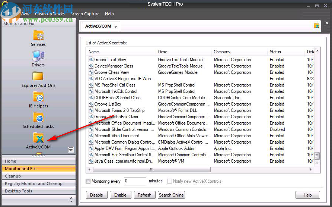Click icon beside Microsoft Slider Control row
The image size is (332, 207).
pyautogui.click(x=91, y=129)
